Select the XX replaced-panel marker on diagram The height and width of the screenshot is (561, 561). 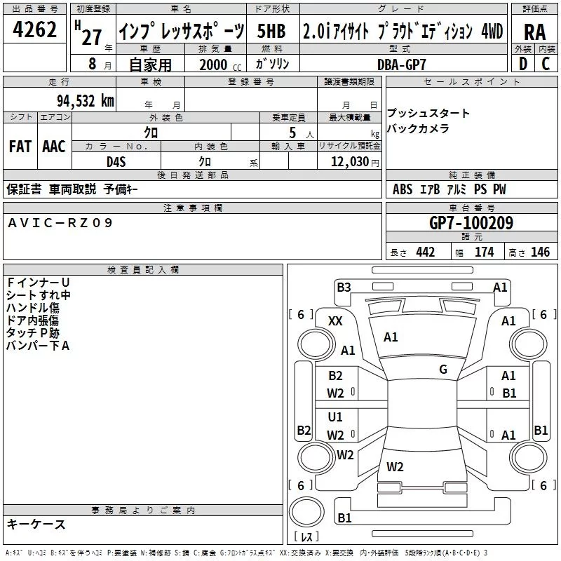point(335,320)
